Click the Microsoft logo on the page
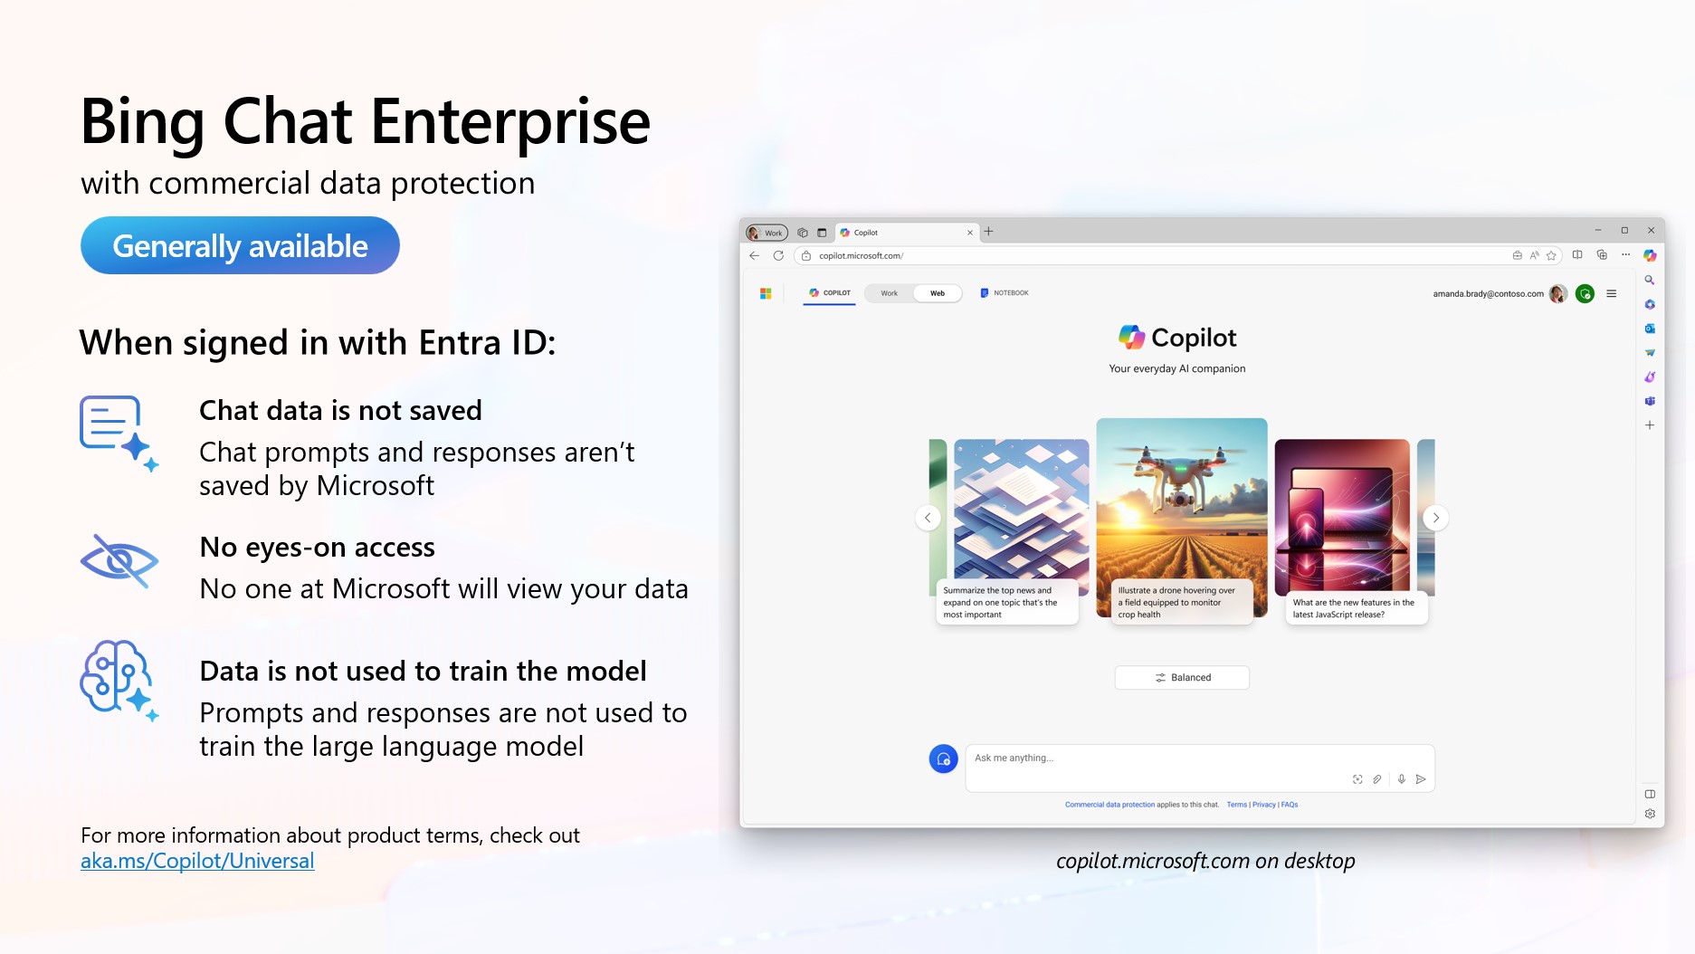Screen dimensions: 1695x954 (x=766, y=293)
